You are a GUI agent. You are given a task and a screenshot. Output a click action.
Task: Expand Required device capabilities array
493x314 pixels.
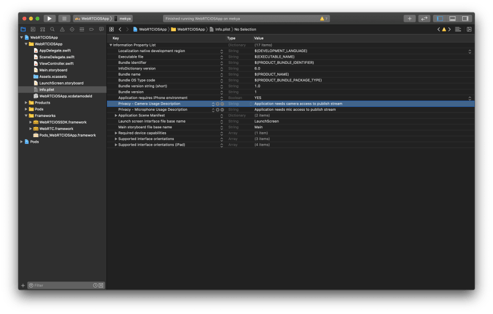(x=116, y=133)
